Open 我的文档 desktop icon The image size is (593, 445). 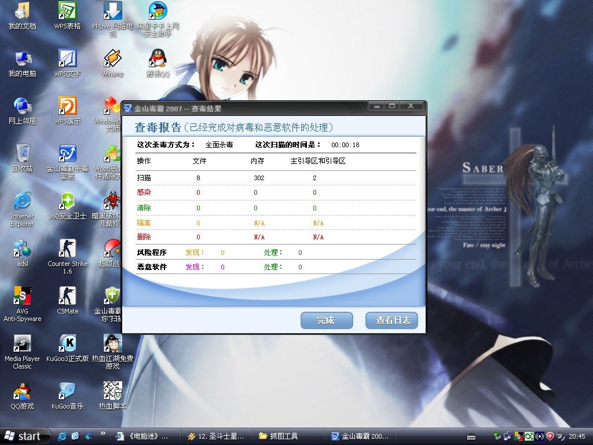(23, 16)
